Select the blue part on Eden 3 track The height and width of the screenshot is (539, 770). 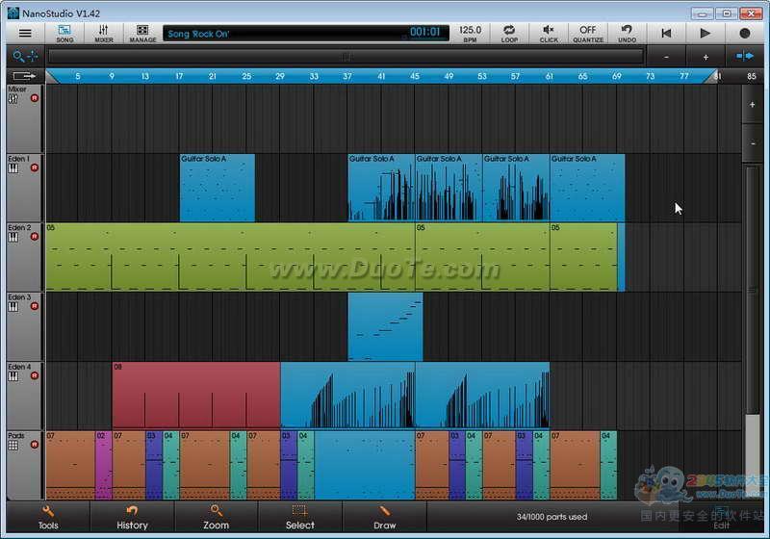(x=385, y=326)
